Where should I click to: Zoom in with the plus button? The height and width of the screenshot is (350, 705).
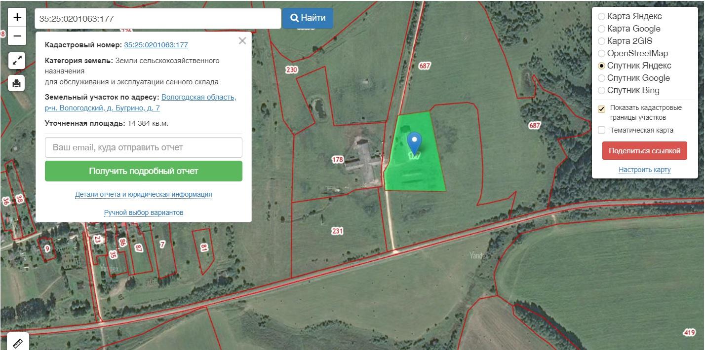tap(17, 17)
